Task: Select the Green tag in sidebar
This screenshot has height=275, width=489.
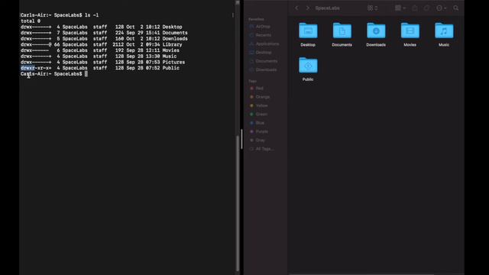Action: tap(258, 115)
